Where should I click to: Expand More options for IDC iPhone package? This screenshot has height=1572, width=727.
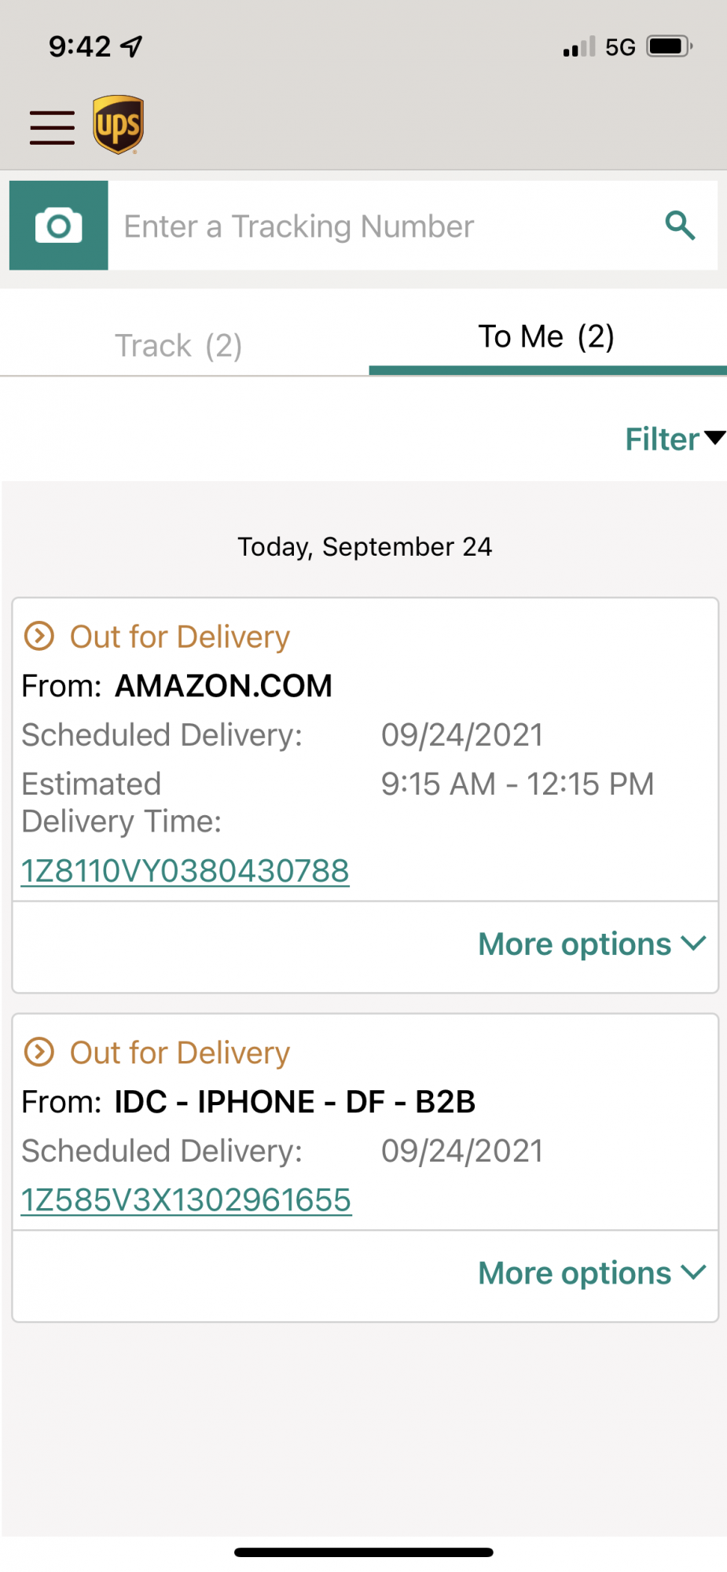(x=593, y=1273)
